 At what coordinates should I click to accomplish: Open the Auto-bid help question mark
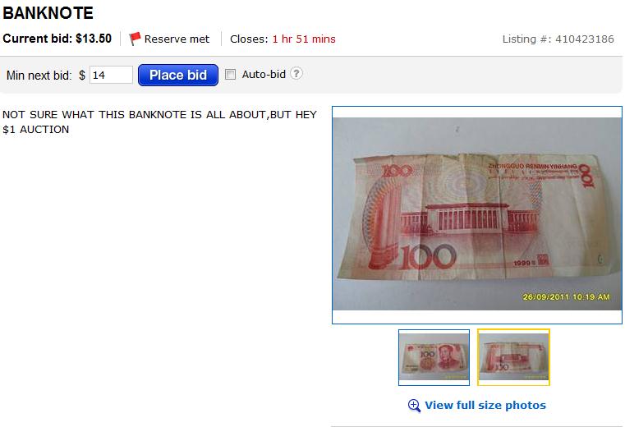tap(296, 73)
